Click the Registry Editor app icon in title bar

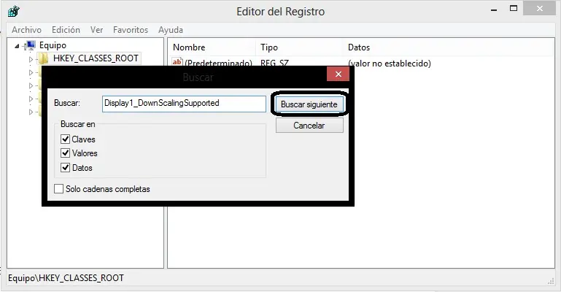[13, 12]
